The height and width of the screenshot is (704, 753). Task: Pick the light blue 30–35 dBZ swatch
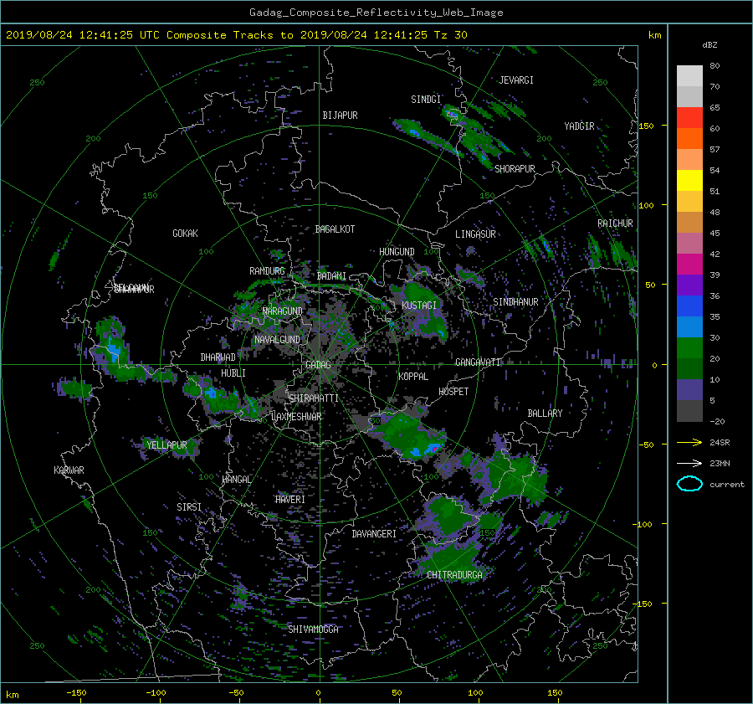pos(689,327)
